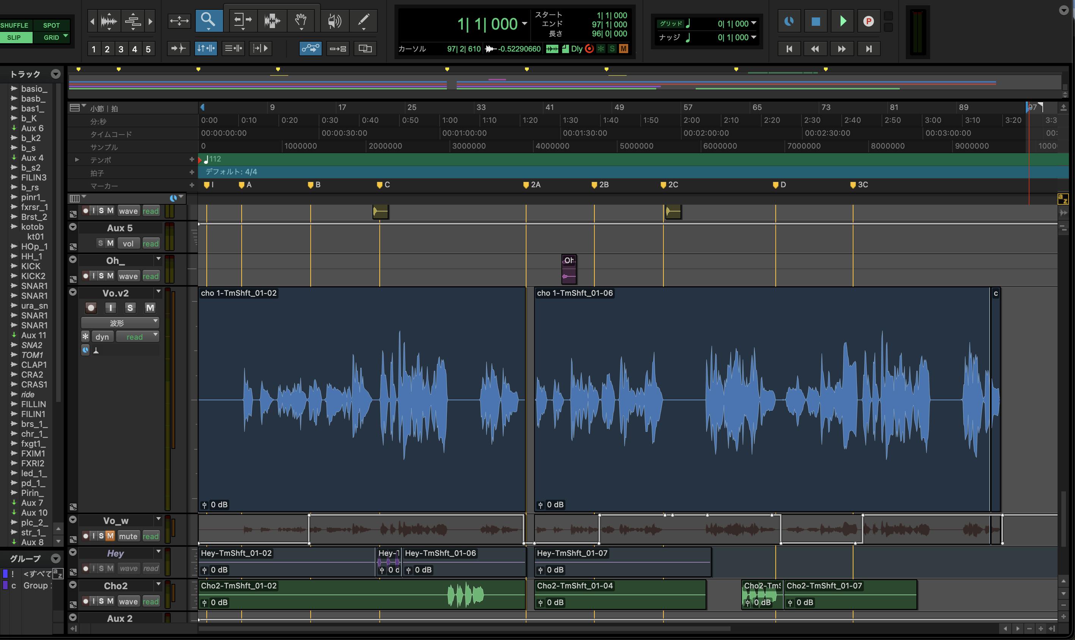Select the Pencil tool

point(364,20)
